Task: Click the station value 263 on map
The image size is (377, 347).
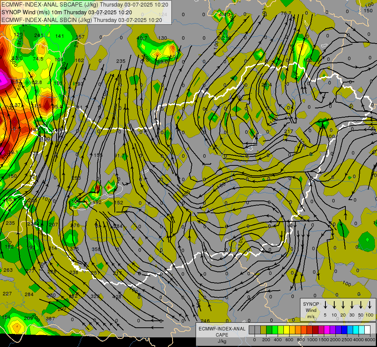Action: 8,270
